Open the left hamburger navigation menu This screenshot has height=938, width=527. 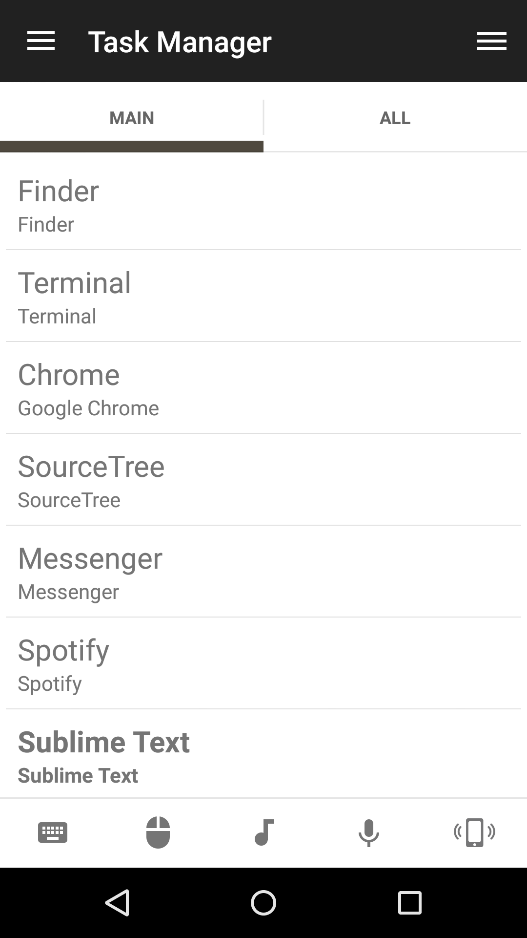tap(41, 41)
